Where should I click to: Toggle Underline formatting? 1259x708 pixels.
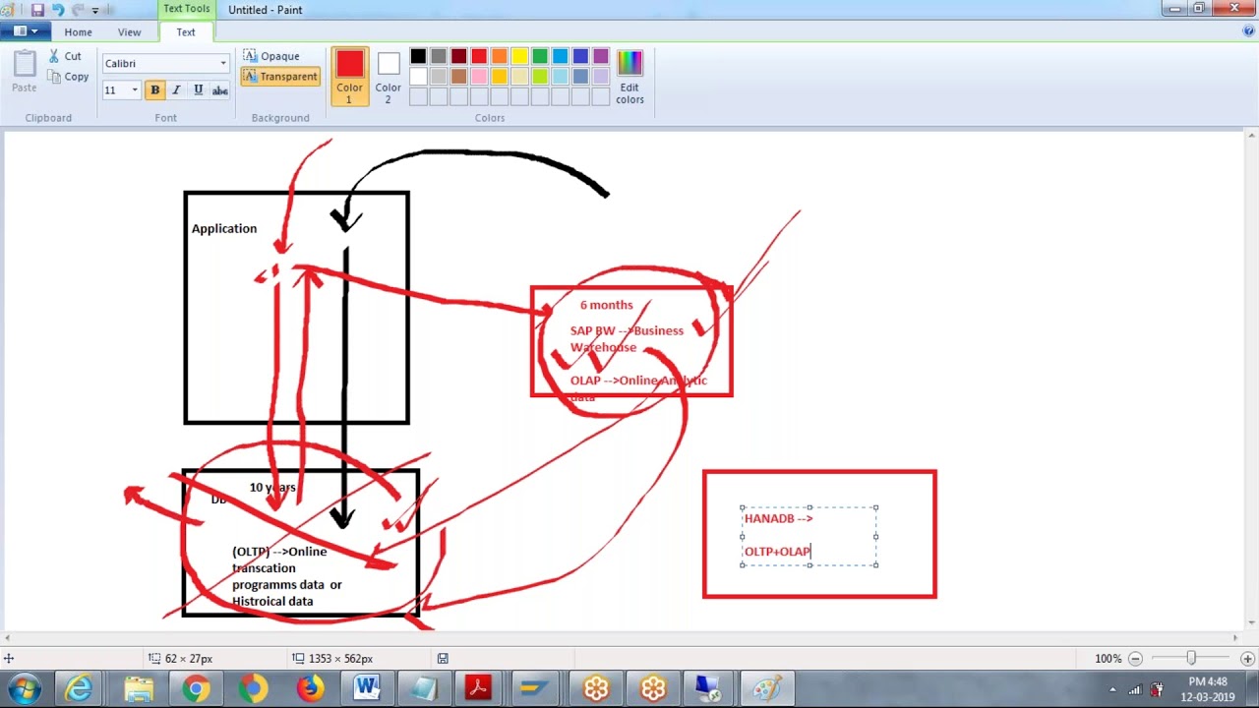tap(198, 90)
